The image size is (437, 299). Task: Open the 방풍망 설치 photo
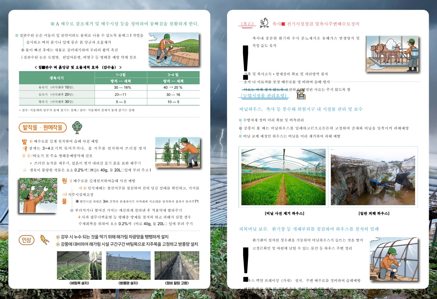coord(128,266)
